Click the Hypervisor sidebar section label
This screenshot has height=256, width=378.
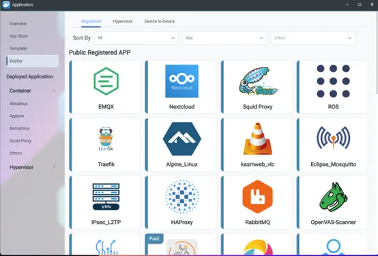coord(21,167)
